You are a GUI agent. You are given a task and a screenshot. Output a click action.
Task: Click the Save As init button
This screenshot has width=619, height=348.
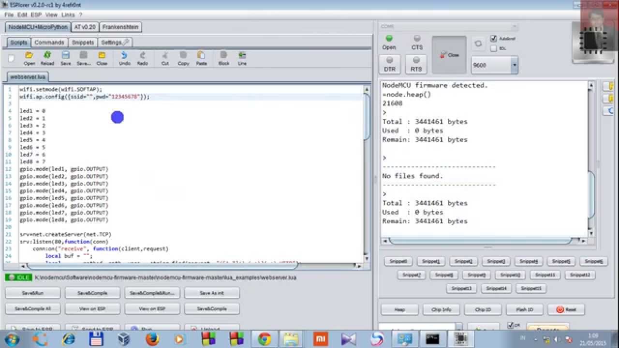click(x=212, y=293)
